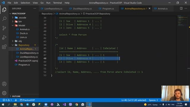Open the Go menu

pos(42,3)
